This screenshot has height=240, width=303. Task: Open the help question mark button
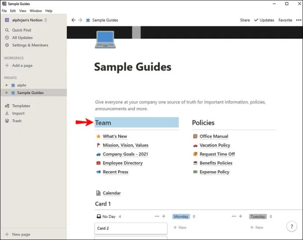pos(292,226)
